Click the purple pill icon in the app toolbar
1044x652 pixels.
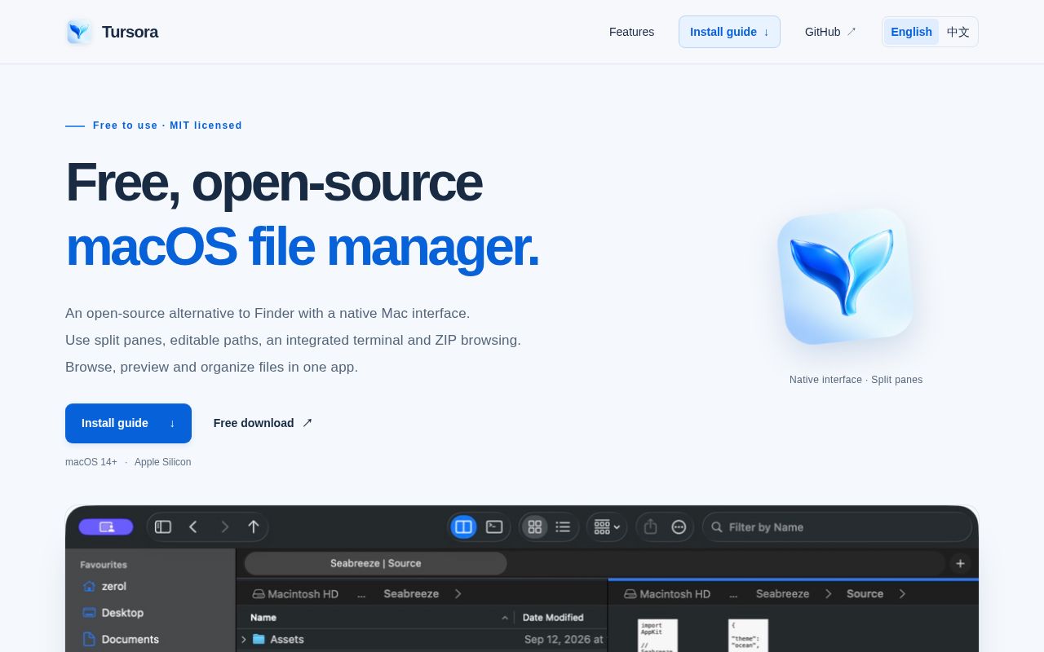tap(106, 527)
